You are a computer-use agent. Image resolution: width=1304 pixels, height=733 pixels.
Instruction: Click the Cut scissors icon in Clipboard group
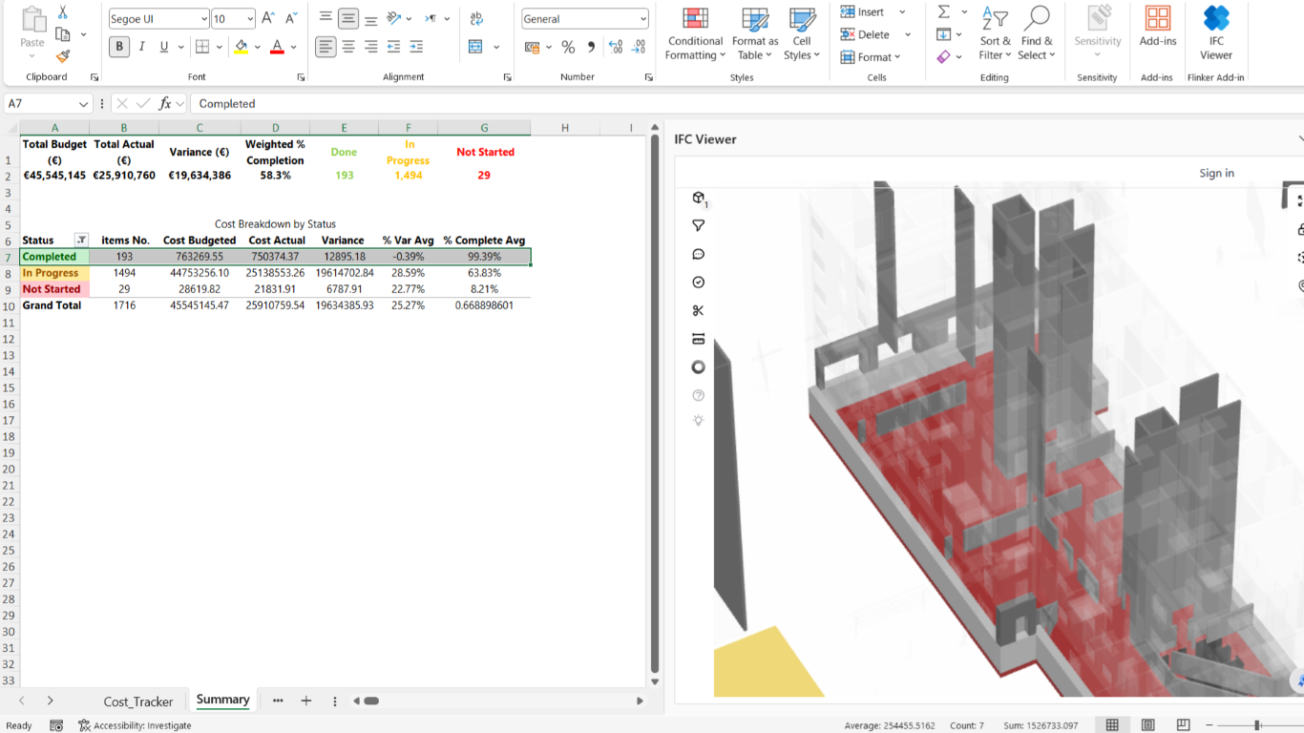point(63,12)
